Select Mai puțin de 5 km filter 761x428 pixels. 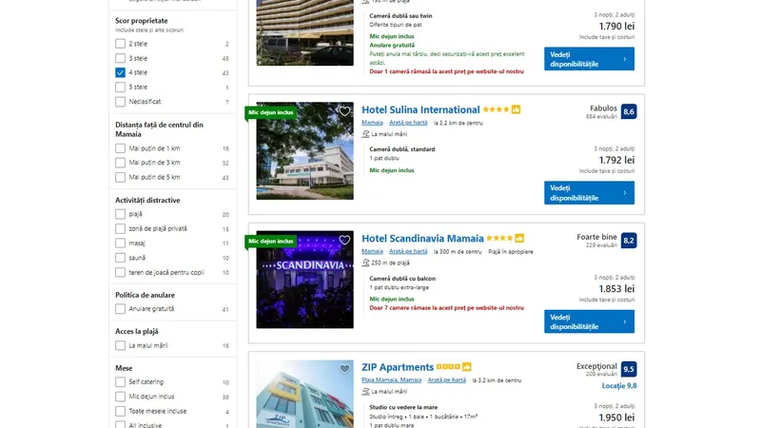click(121, 177)
